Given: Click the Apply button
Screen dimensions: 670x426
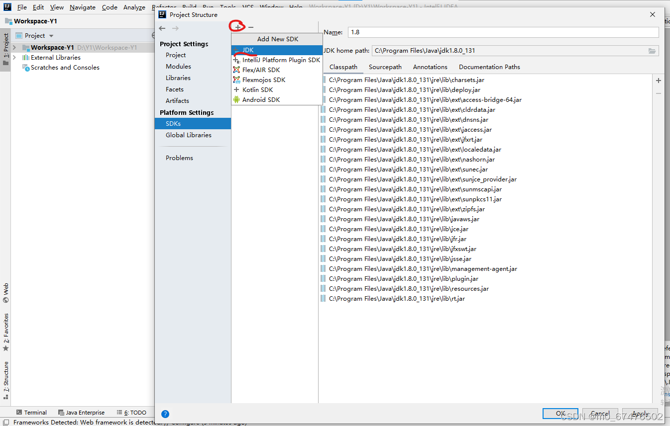Looking at the screenshot, I should (x=640, y=414).
